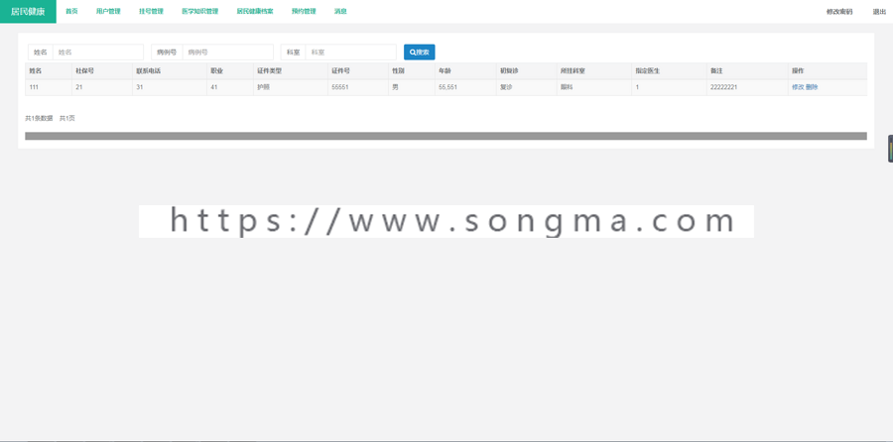Click the 删除 link in row 111
893x442 pixels.
tap(812, 87)
